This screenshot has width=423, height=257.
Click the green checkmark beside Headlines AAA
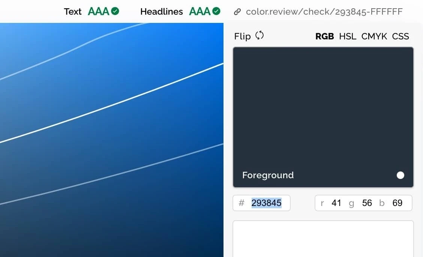pos(216,11)
